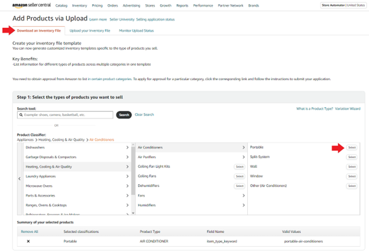
Task: Click the black Search button
Action: tap(124, 115)
